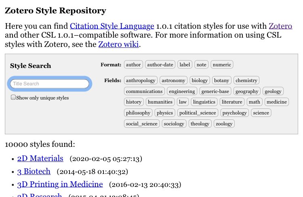
Task: Choose the generic-base field tag
Action: (x=215, y=91)
